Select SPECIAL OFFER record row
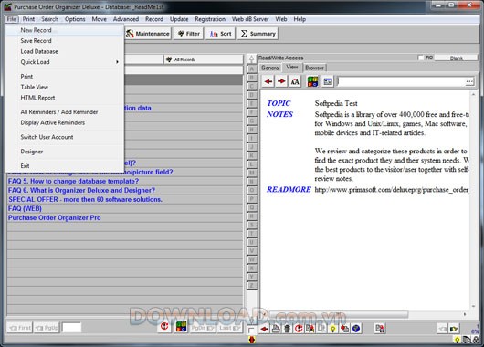This screenshot has width=484, height=347. click(x=125, y=199)
